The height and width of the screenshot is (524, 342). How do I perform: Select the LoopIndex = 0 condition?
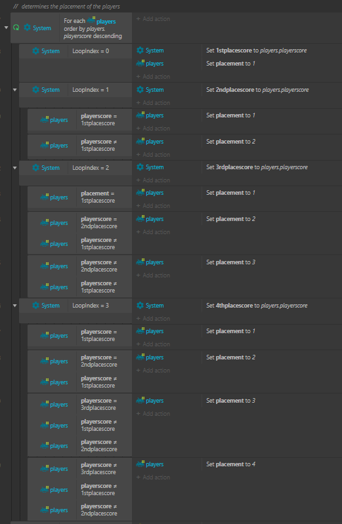91,50
